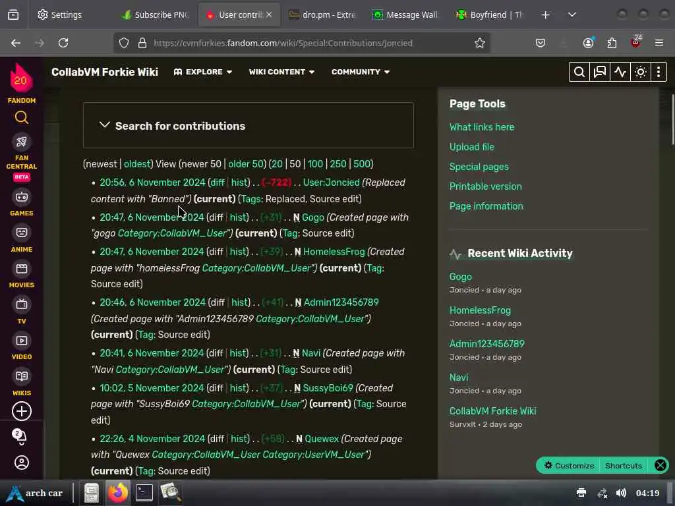Open the SussyBoi69 page link
This screenshot has height=506, width=675.
point(328,387)
